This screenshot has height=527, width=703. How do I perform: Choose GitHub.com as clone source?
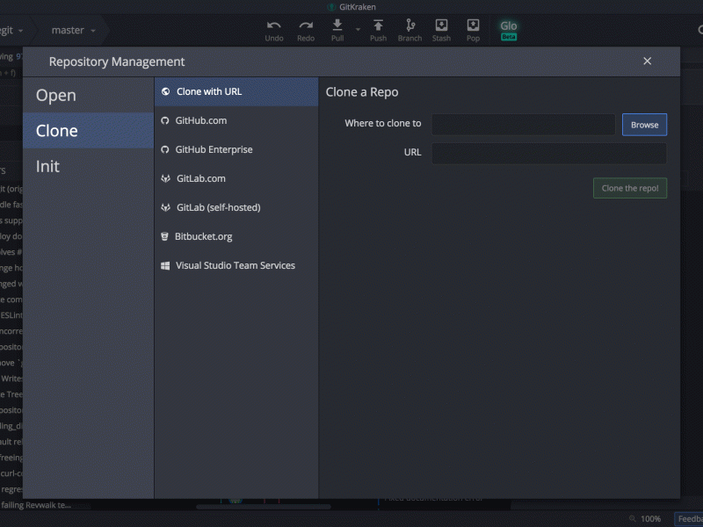pos(236,120)
